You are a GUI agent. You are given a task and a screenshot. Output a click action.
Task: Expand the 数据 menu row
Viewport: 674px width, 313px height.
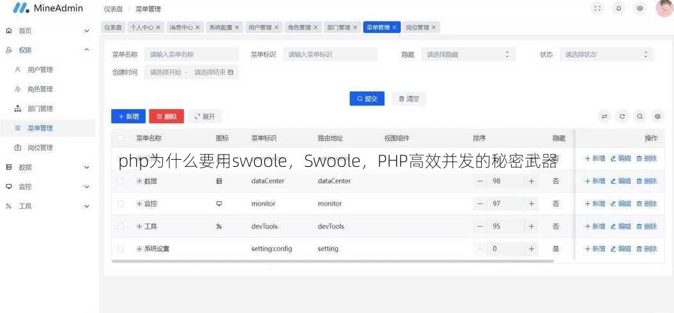pos(139,181)
